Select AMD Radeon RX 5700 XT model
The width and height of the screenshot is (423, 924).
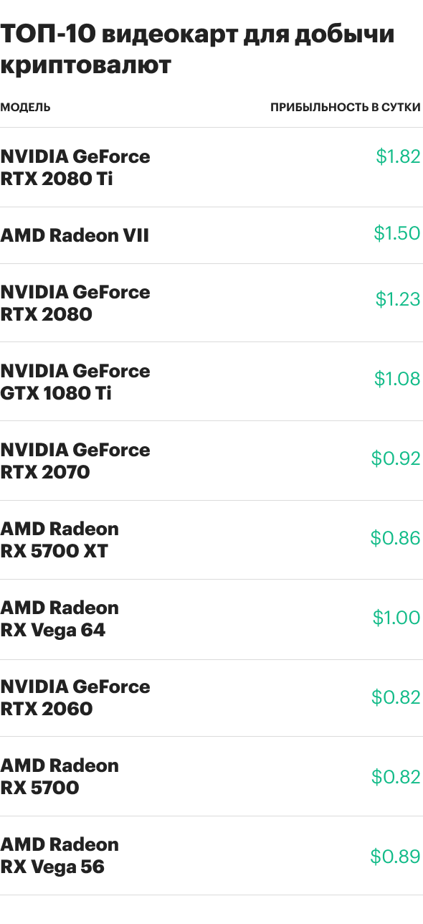tap(60, 539)
